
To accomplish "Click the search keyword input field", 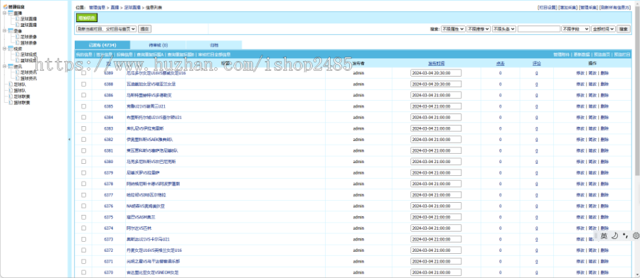I will point(539,29).
